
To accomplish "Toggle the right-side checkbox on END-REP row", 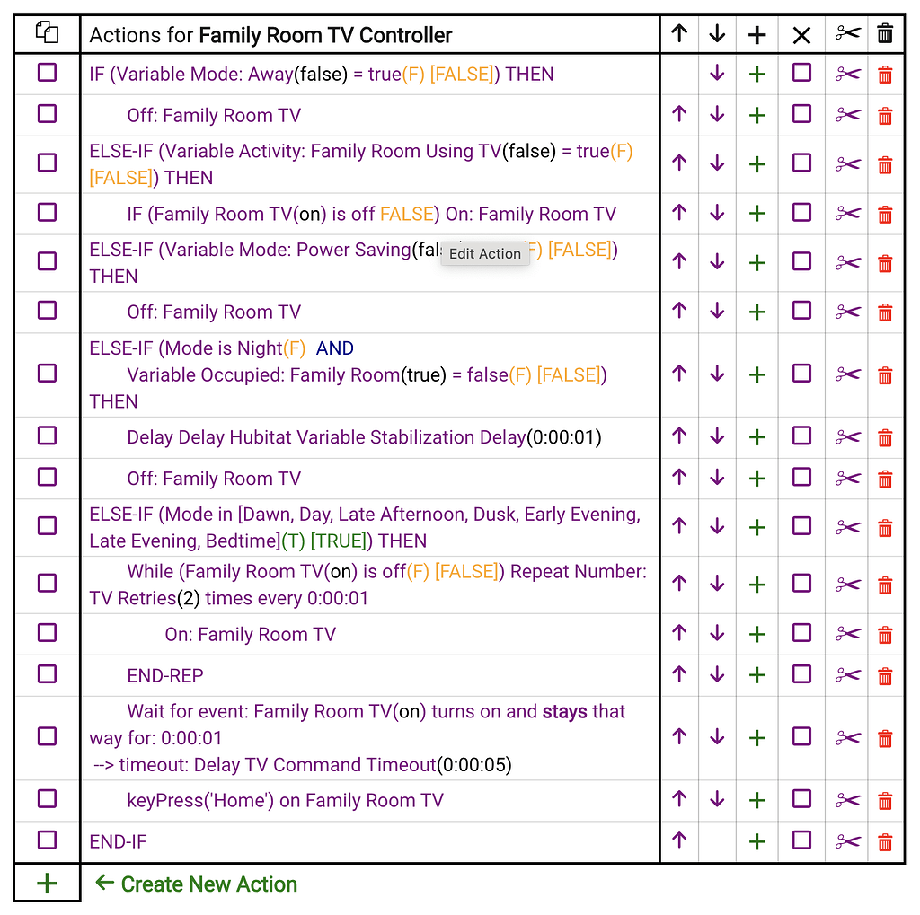I will click(801, 674).
